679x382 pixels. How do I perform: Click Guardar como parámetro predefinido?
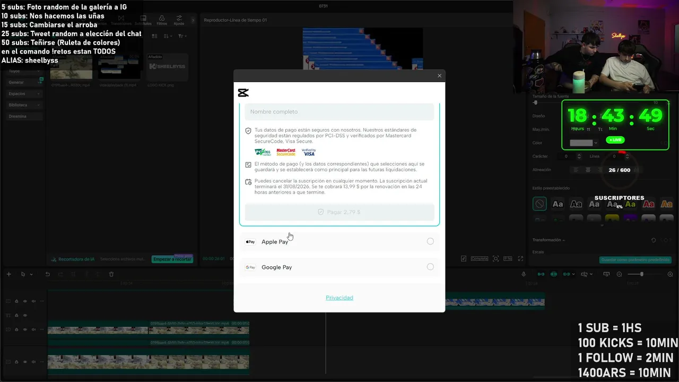click(x=635, y=260)
